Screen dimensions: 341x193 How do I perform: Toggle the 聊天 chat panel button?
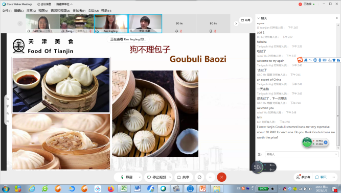(x=321, y=177)
